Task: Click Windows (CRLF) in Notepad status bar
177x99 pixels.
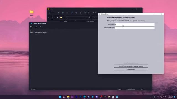Action: coord(131,89)
